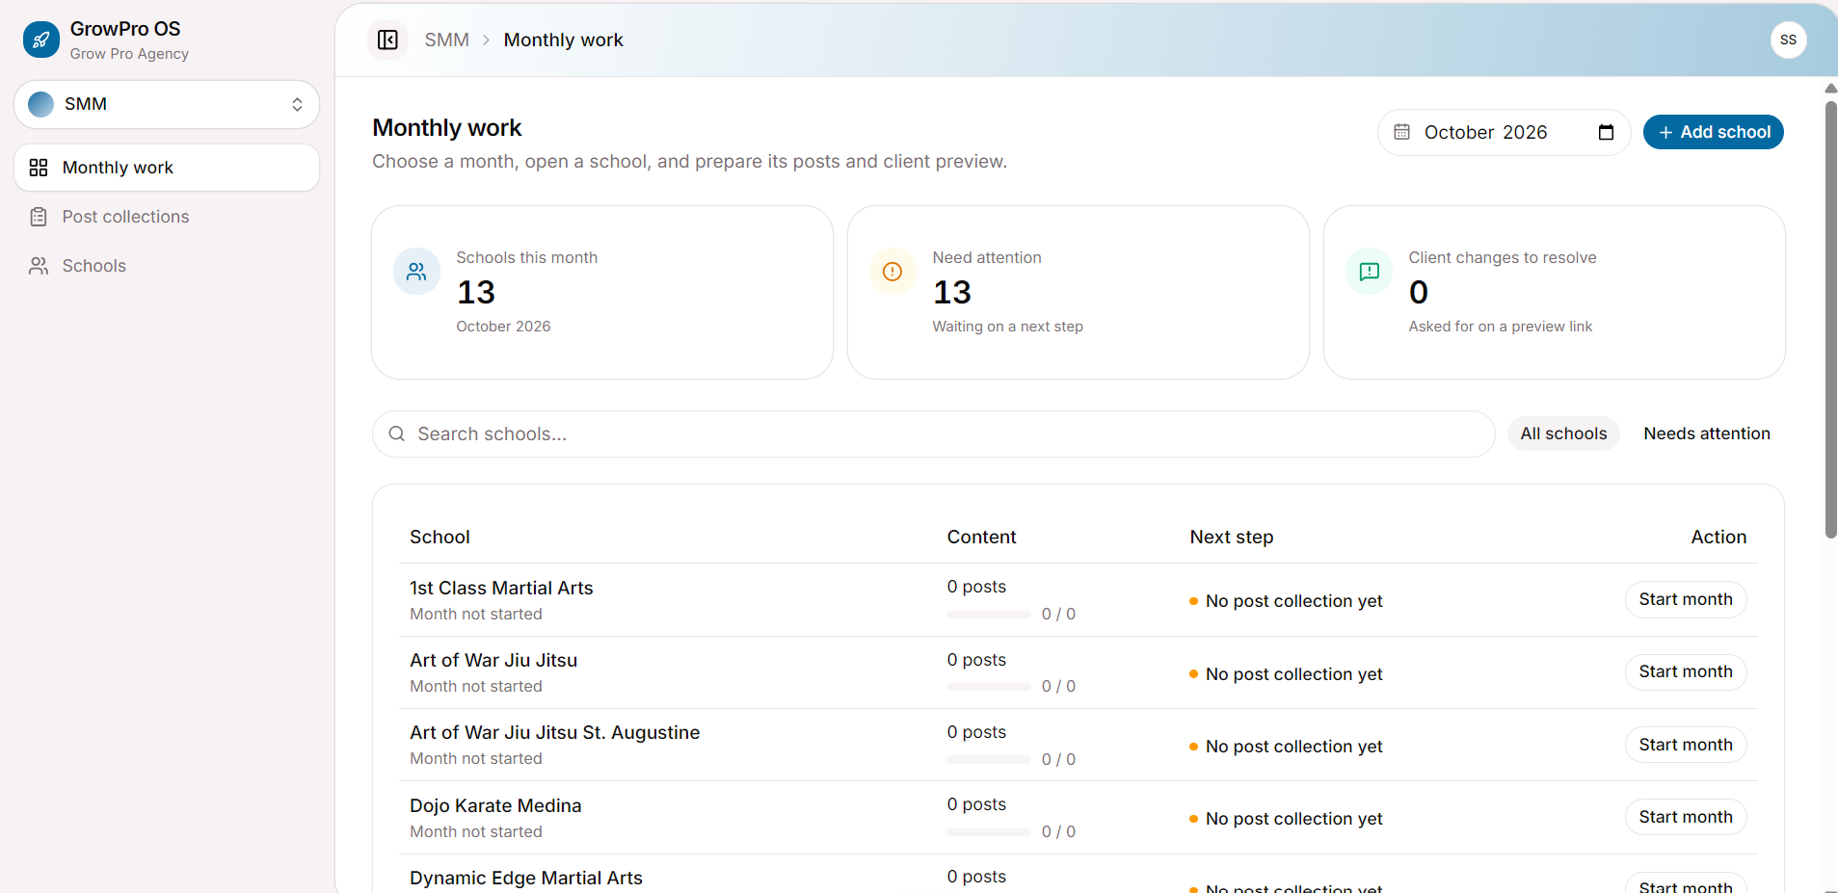Click the Client changes message icon

tap(1369, 272)
